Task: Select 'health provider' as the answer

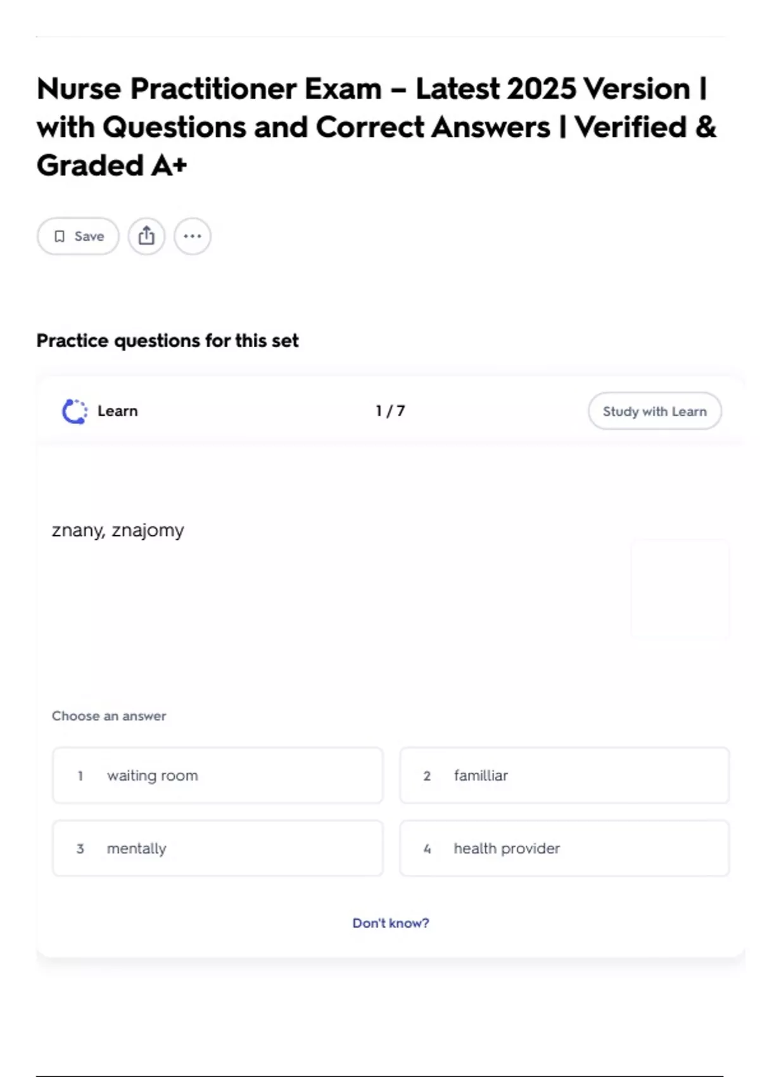Action: click(564, 848)
